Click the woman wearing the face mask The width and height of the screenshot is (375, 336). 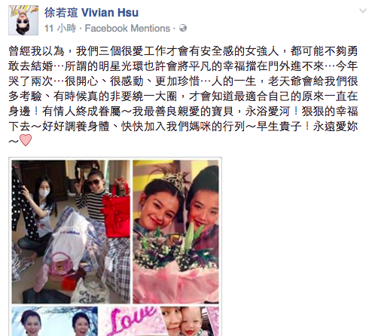tap(41, 213)
